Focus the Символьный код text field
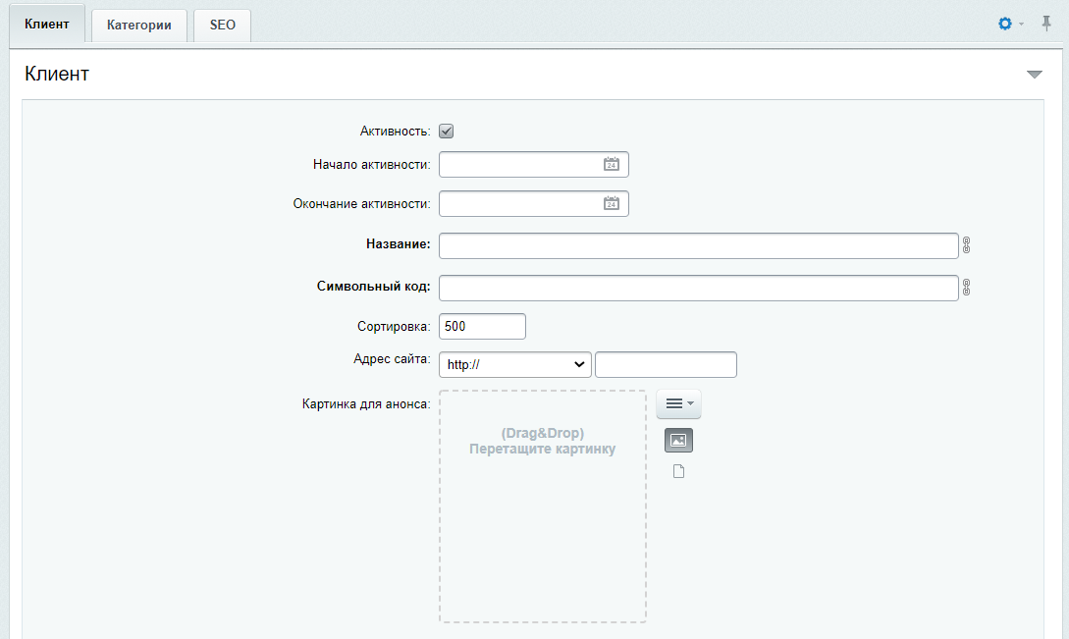 tap(698, 288)
